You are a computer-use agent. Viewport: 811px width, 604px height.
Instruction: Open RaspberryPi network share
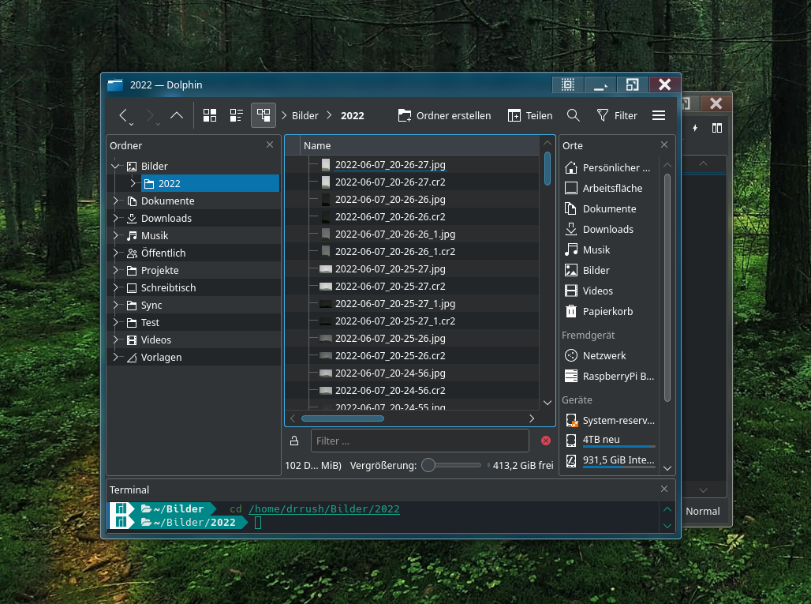point(608,377)
